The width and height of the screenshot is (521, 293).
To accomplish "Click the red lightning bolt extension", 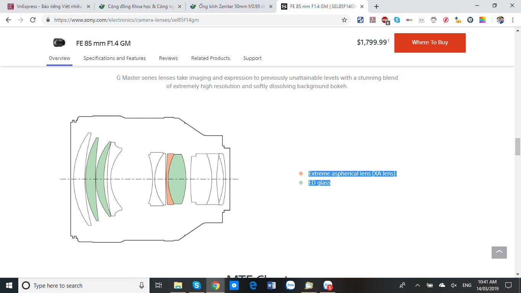I will (x=446, y=20).
